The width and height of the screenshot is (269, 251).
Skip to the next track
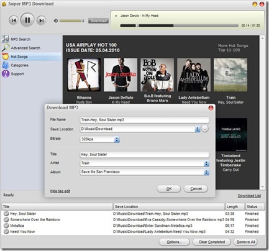tap(42, 21)
